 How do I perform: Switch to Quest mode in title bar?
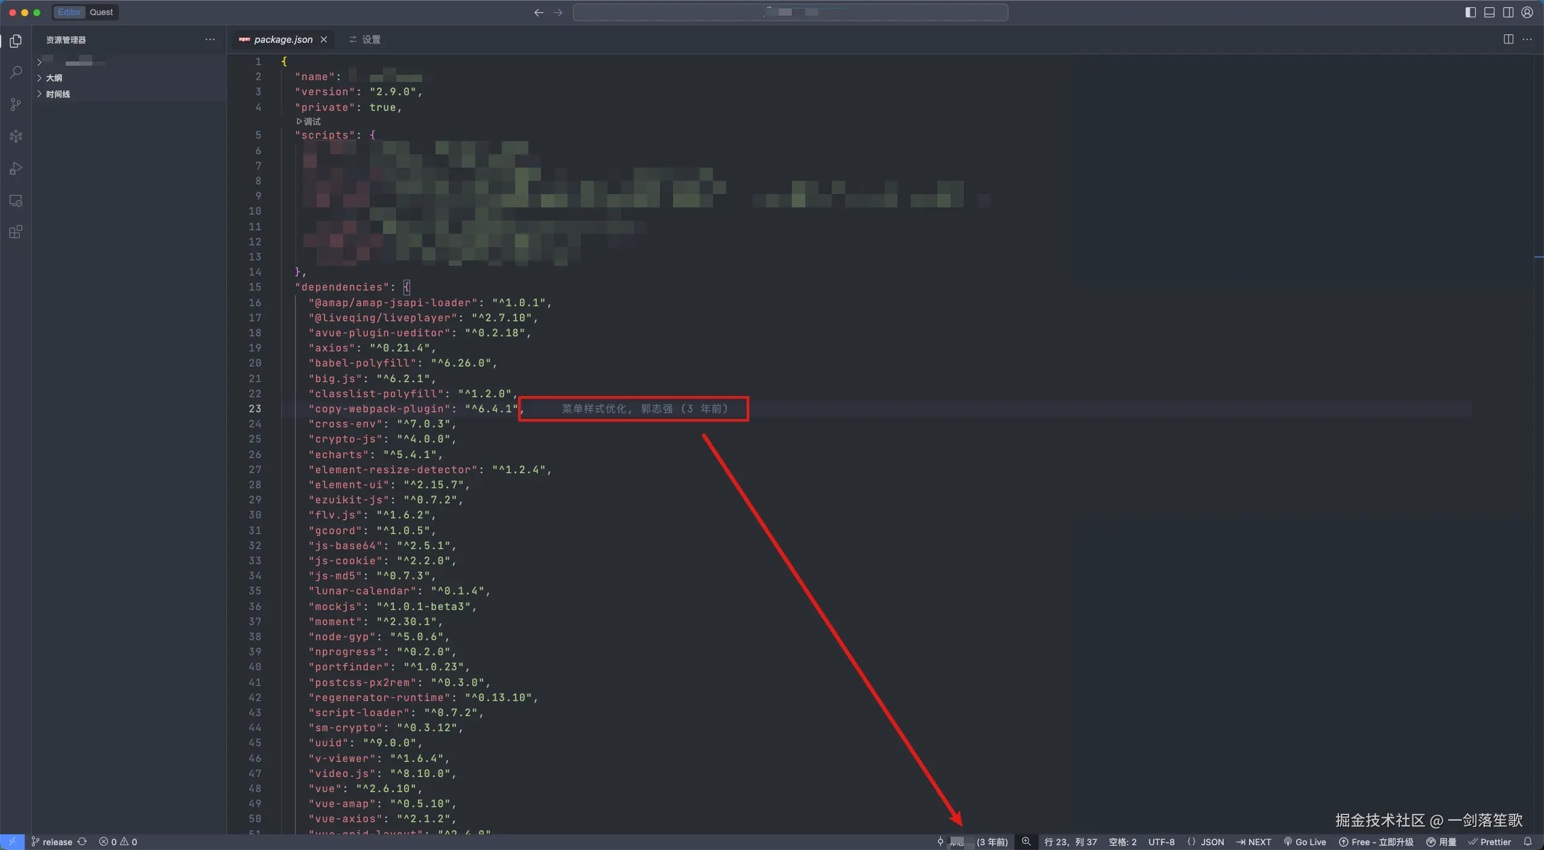pyautogui.click(x=101, y=12)
